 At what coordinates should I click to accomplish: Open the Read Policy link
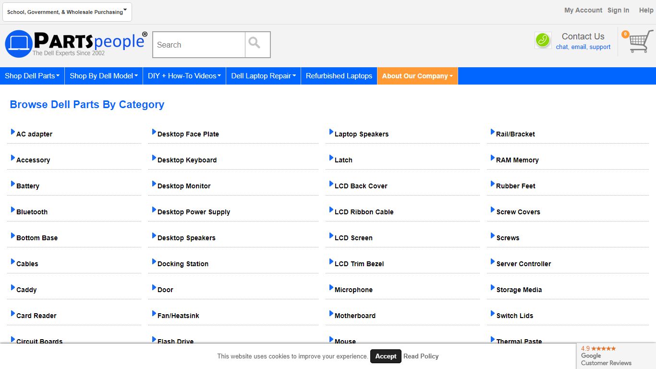421,356
